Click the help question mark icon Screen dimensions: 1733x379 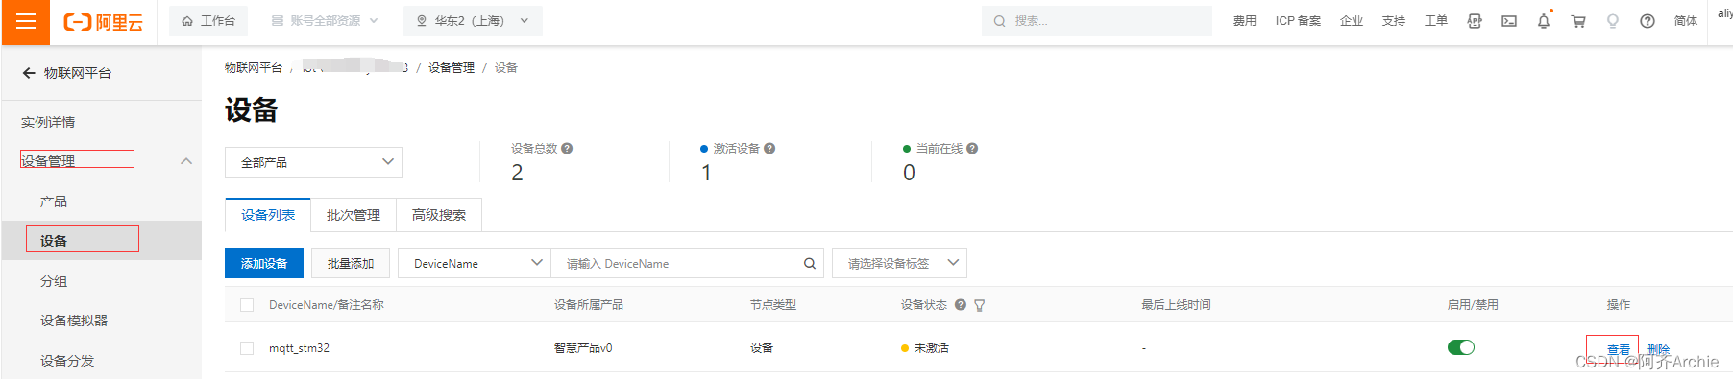[1648, 21]
